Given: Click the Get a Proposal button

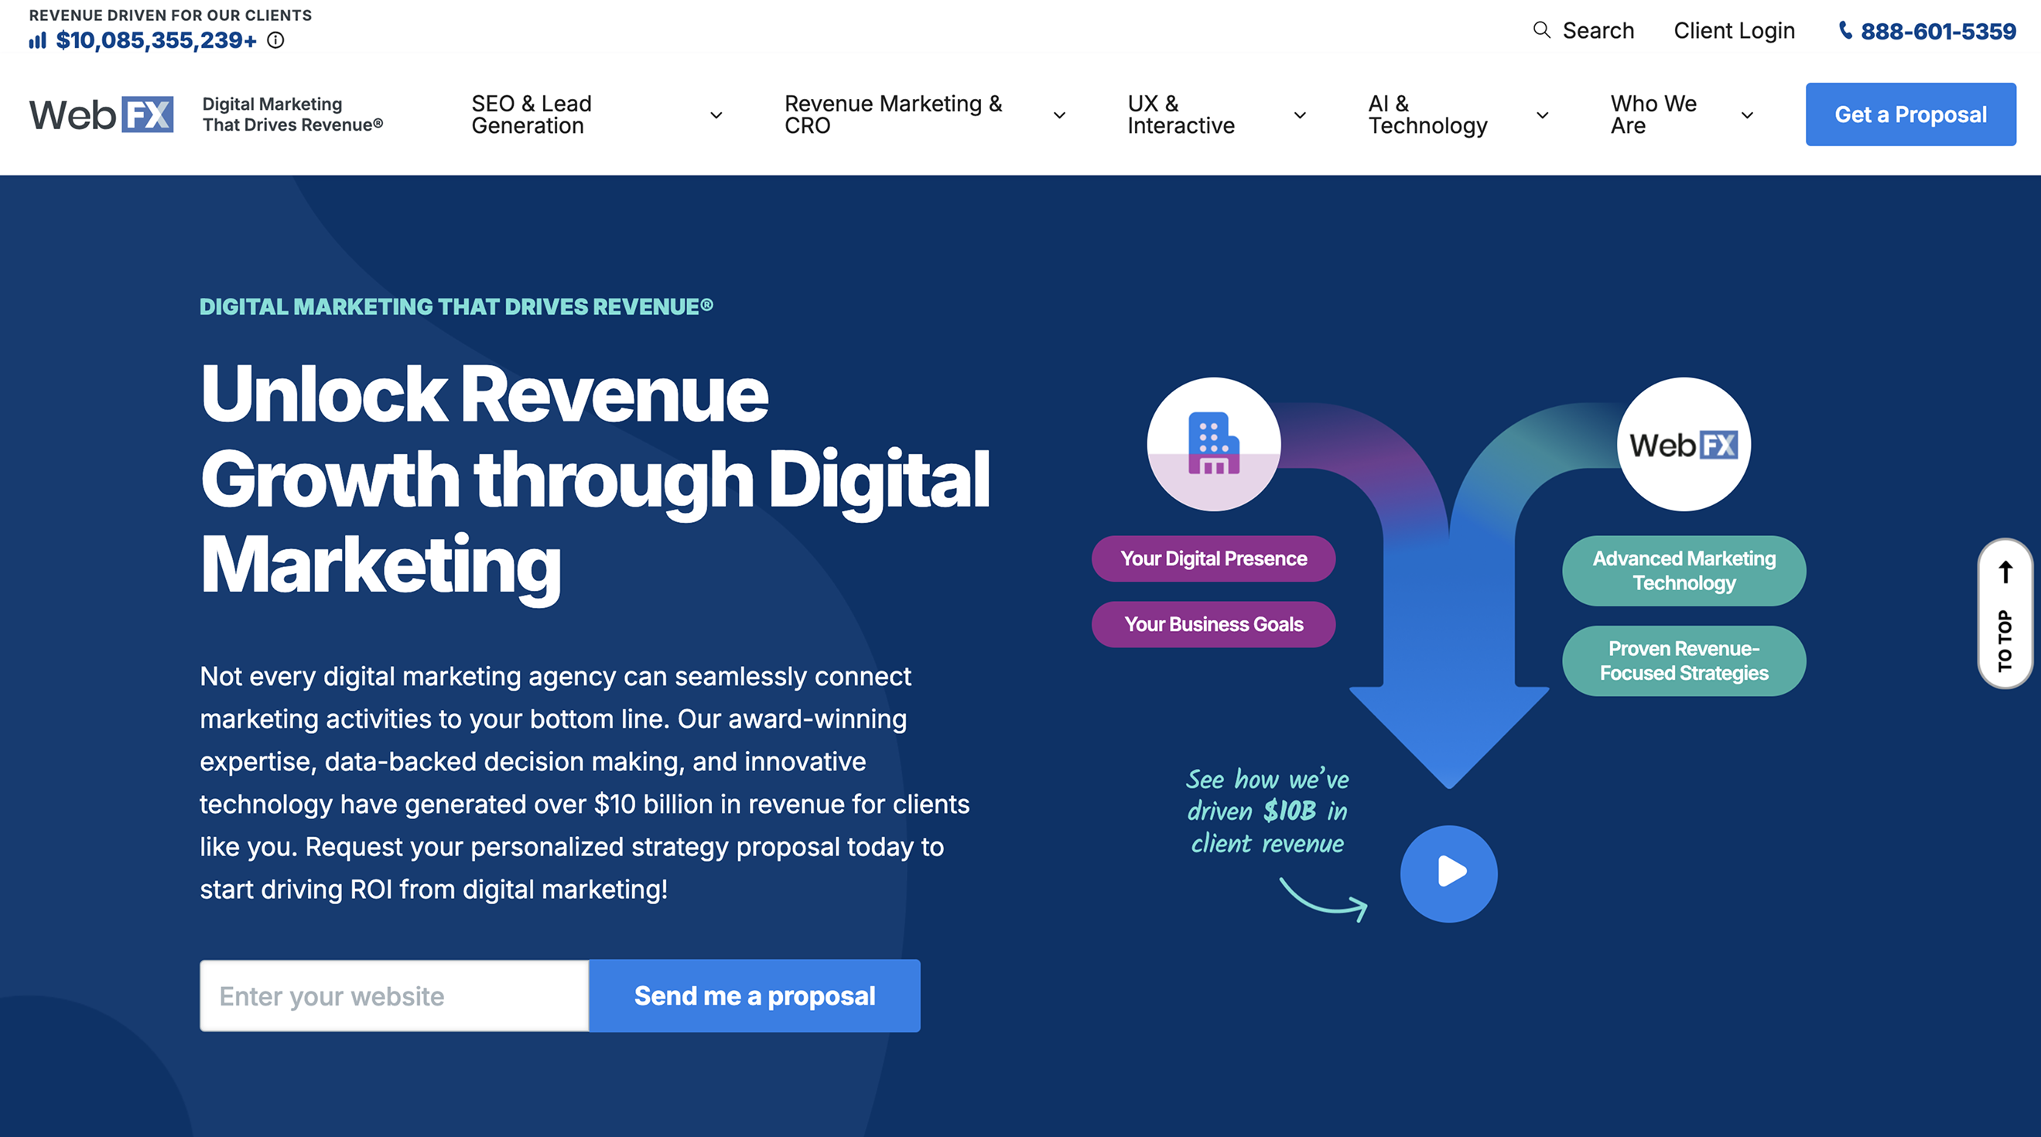Looking at the screenshot, I should coord(1910,114).
